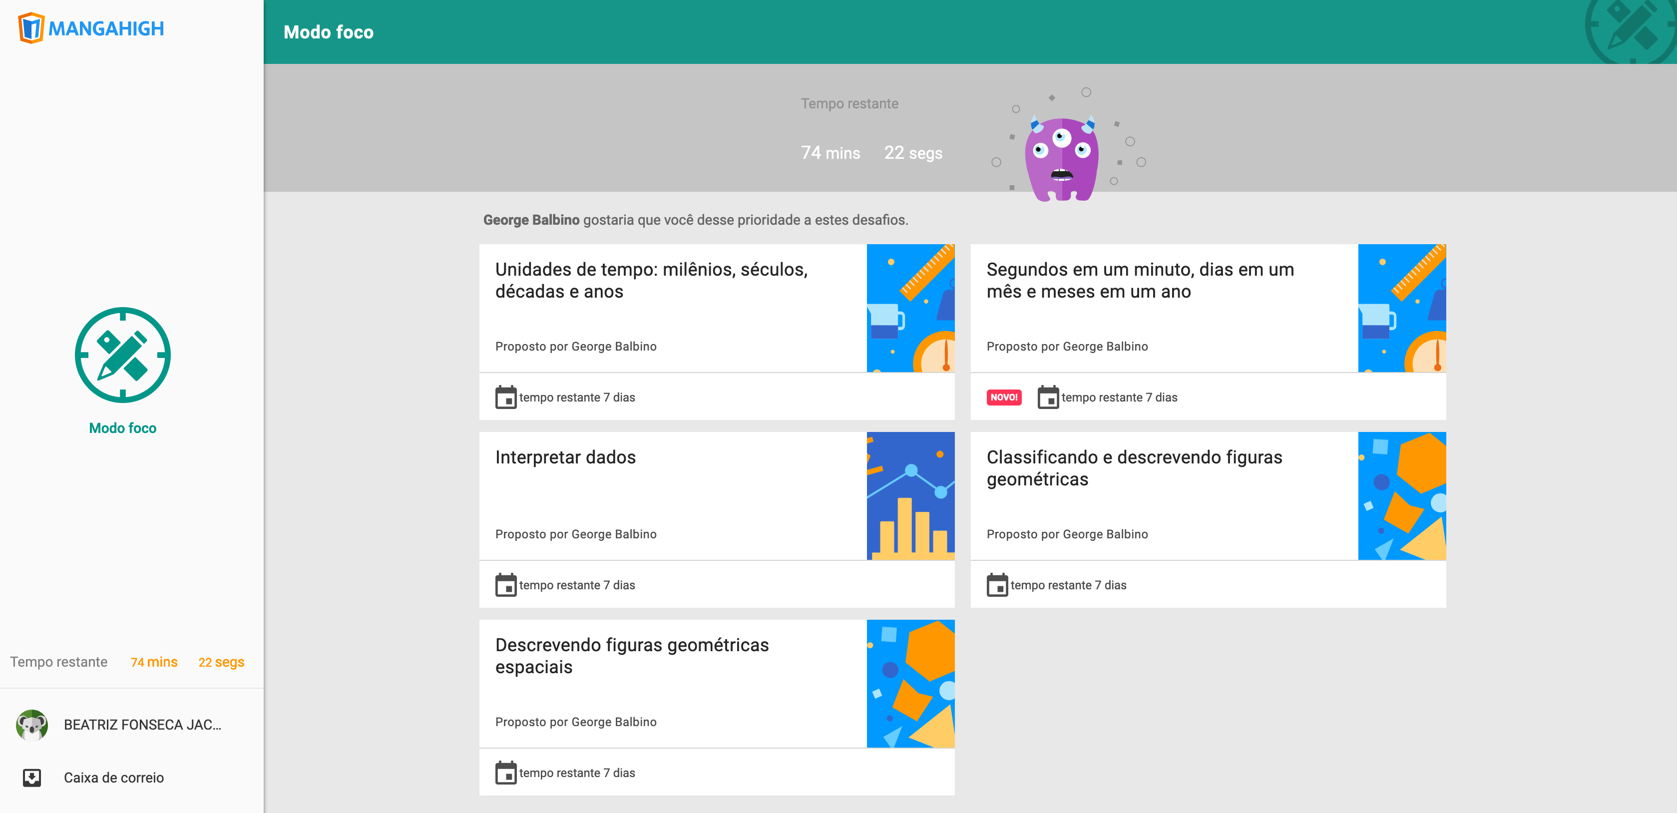This screenshot has width=1677, height=813.
Task: Click 'tempo restante 7 dias' under Unidades de tempo
Action: coord(577,398)
